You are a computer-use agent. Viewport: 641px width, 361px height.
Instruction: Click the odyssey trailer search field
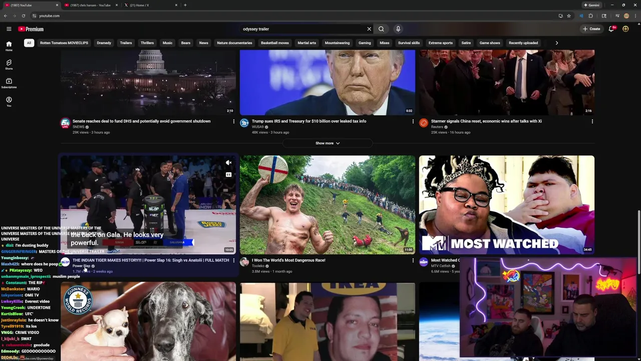pyautogui.click(x=303, y=29)
